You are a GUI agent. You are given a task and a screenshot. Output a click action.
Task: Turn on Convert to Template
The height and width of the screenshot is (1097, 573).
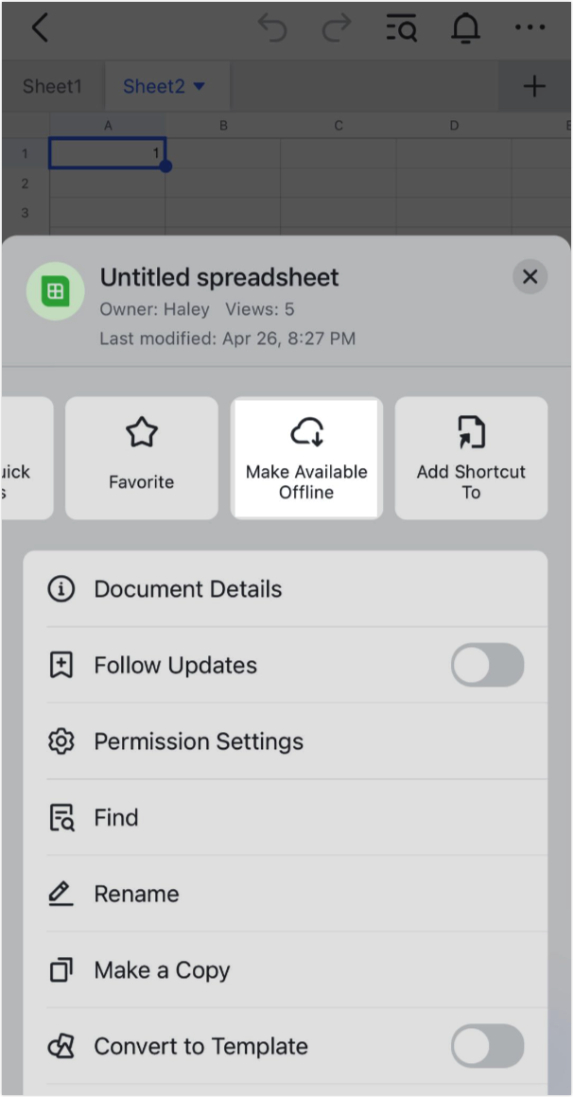(x=487, y=1046)
